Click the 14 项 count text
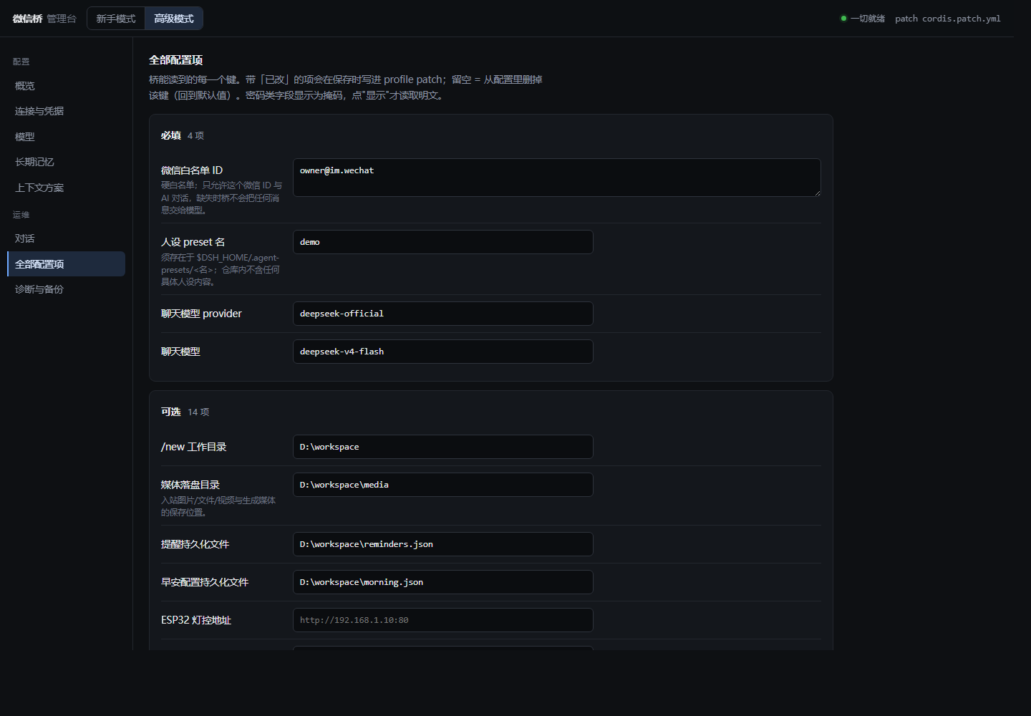This screenshot has height=716, width=1031. (x=198, y=412)
